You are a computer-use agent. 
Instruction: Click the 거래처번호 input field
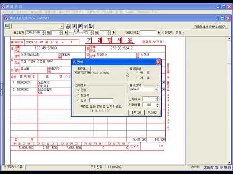point(148,33)
